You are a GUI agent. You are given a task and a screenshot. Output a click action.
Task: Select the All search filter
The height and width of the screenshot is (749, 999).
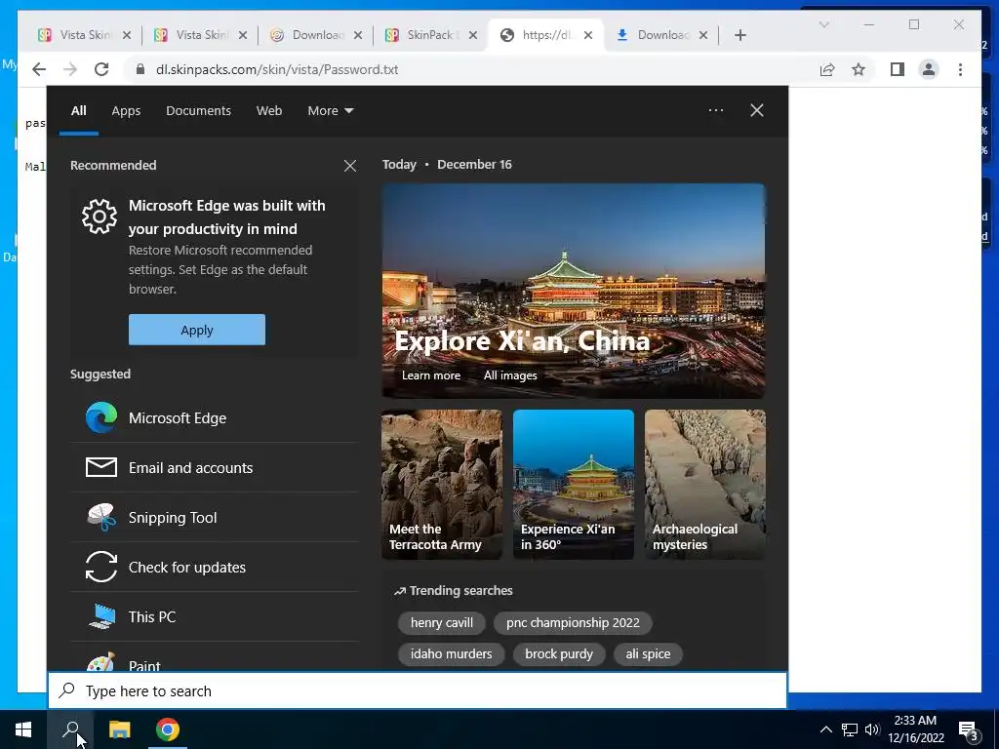coord(78,111)
